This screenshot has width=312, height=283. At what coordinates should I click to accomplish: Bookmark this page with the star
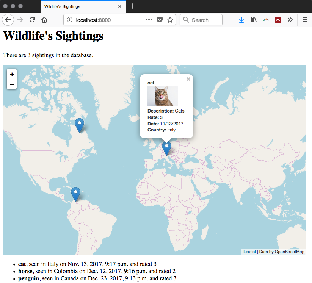coord(170,20)
